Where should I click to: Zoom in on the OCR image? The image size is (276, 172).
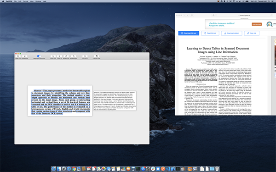[59, 56]
